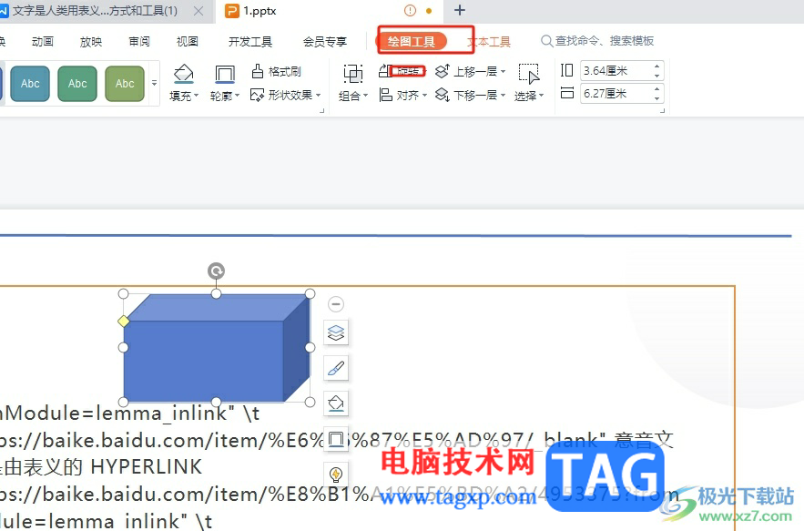The image size is (804, 531).
Task: Expand the 上移一层 dropdown arrow
Action: [x=503, y=71]
